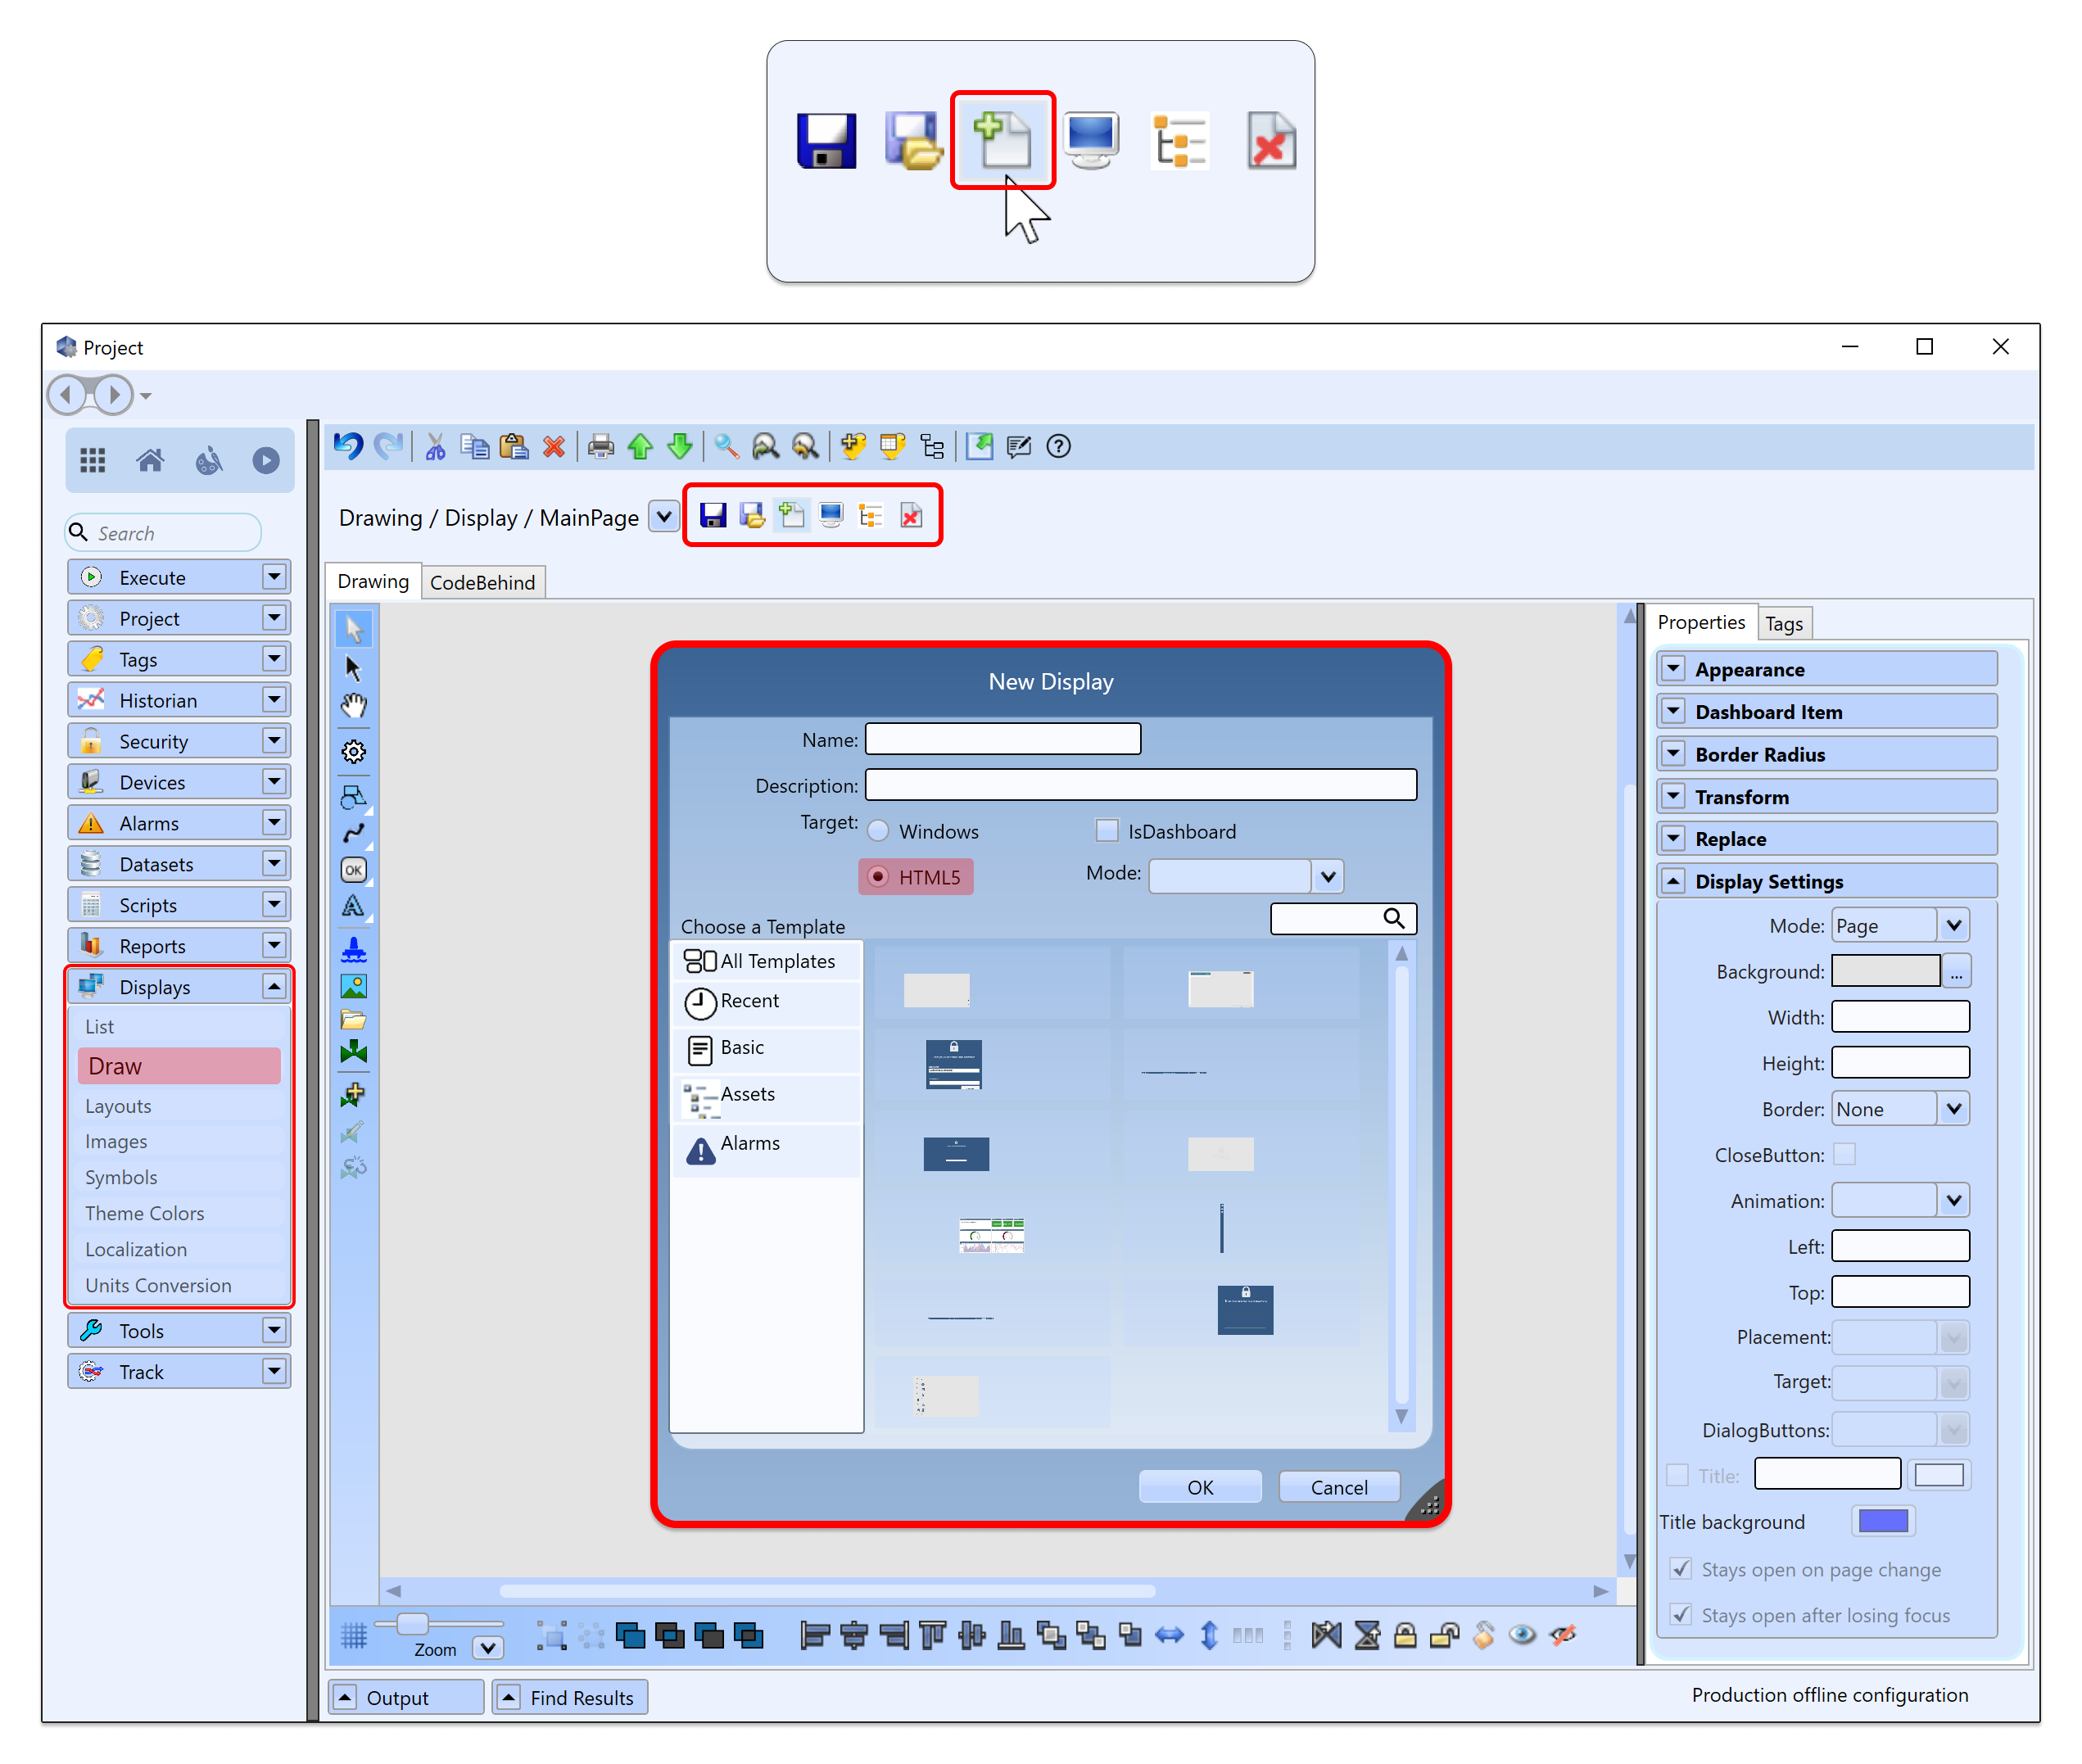Viewport: 2082px width, 1764px height.
Task: Toggle the CloseButton checkbox
Action: pos(1844,1155)
